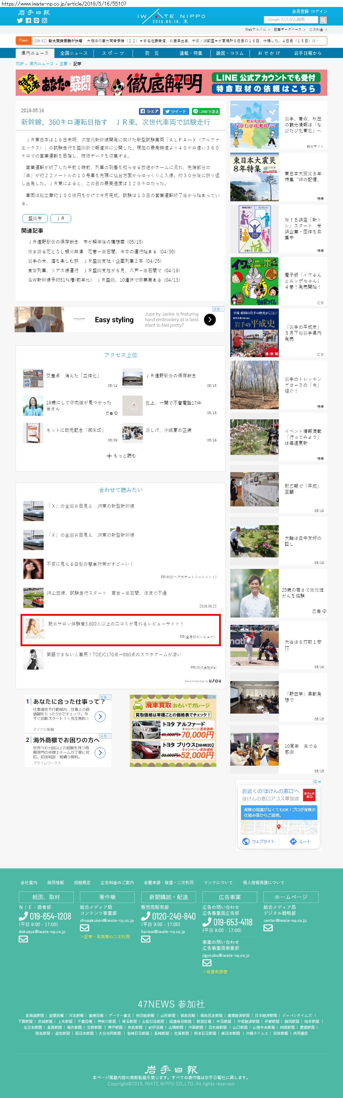
Task: Select the スポーツ navigation tab
Action: coord(113,53)
